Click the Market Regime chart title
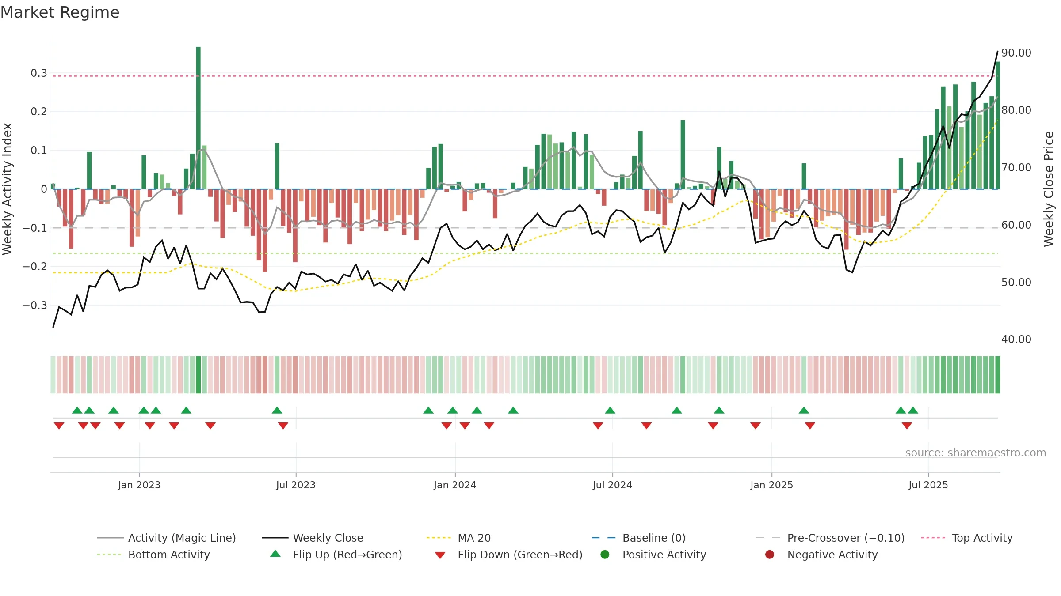Image resolution: width=1061 pixels, height=596 pixels. pyautogui.click(x=60, y=12)
